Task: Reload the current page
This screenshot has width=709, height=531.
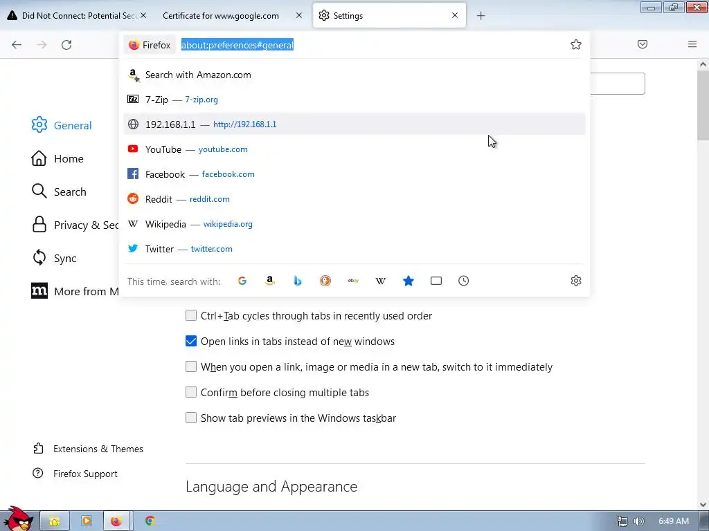Action: 66,45
